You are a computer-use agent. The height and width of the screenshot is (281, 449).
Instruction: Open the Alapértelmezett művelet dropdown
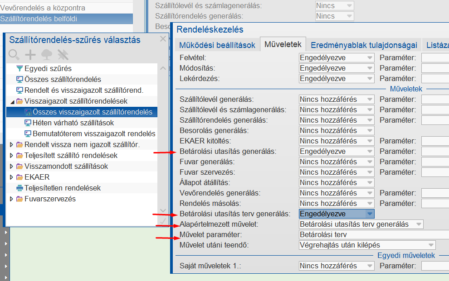point(361,224)
